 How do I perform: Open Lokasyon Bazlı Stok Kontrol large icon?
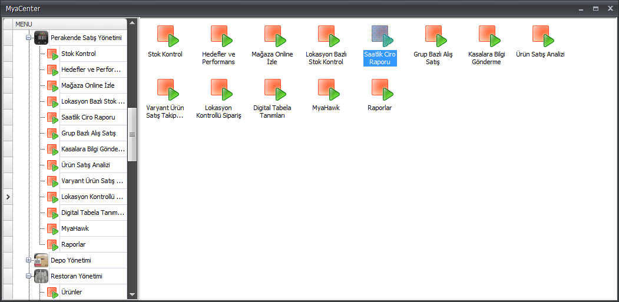329,36
